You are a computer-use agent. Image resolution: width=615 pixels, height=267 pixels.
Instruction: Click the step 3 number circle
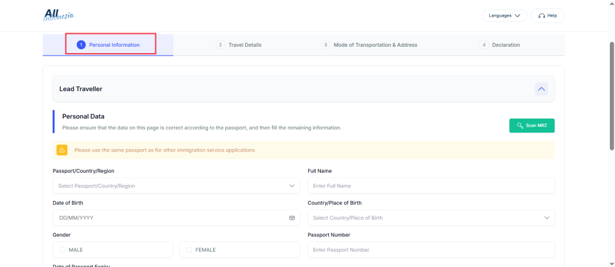325,45
